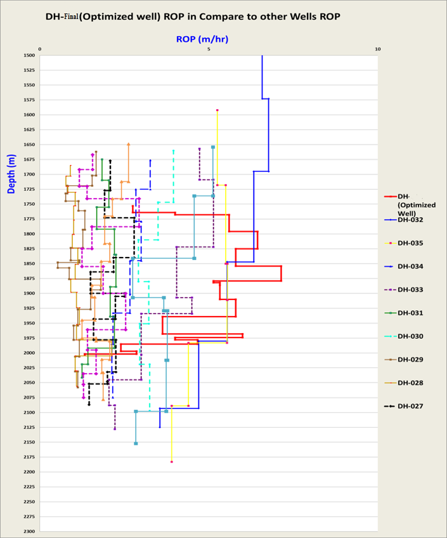Click the DH-031 legend entry
This screenshot has height=538, width=447.
[410, 313]
